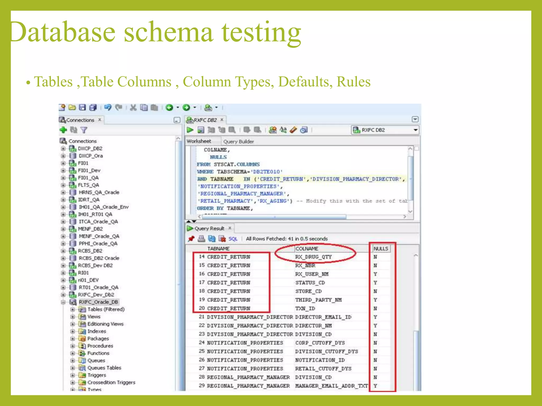Click the Run Script icon in the worksheet toolbar

click(x=201, y=130)
